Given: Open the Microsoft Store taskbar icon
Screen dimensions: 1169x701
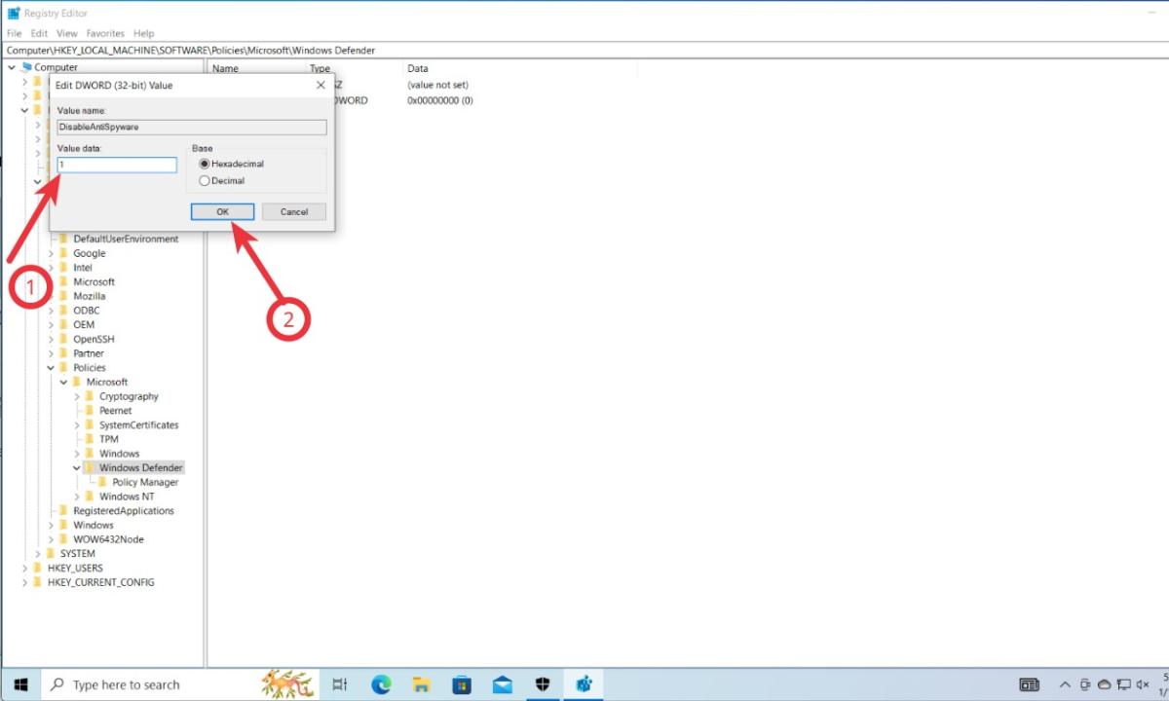Looking at the screenshot, I should coord(461,683).
